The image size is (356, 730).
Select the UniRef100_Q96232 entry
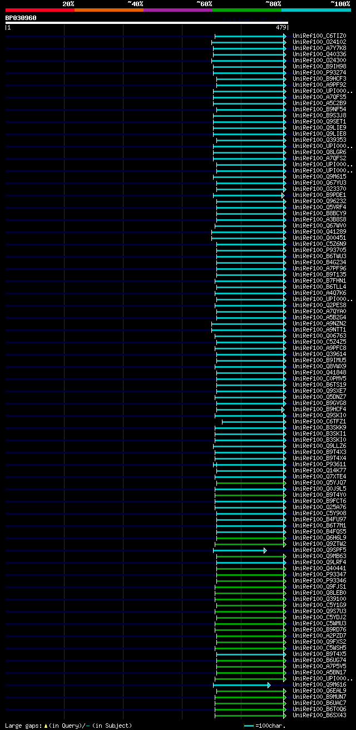pos(319,201)
